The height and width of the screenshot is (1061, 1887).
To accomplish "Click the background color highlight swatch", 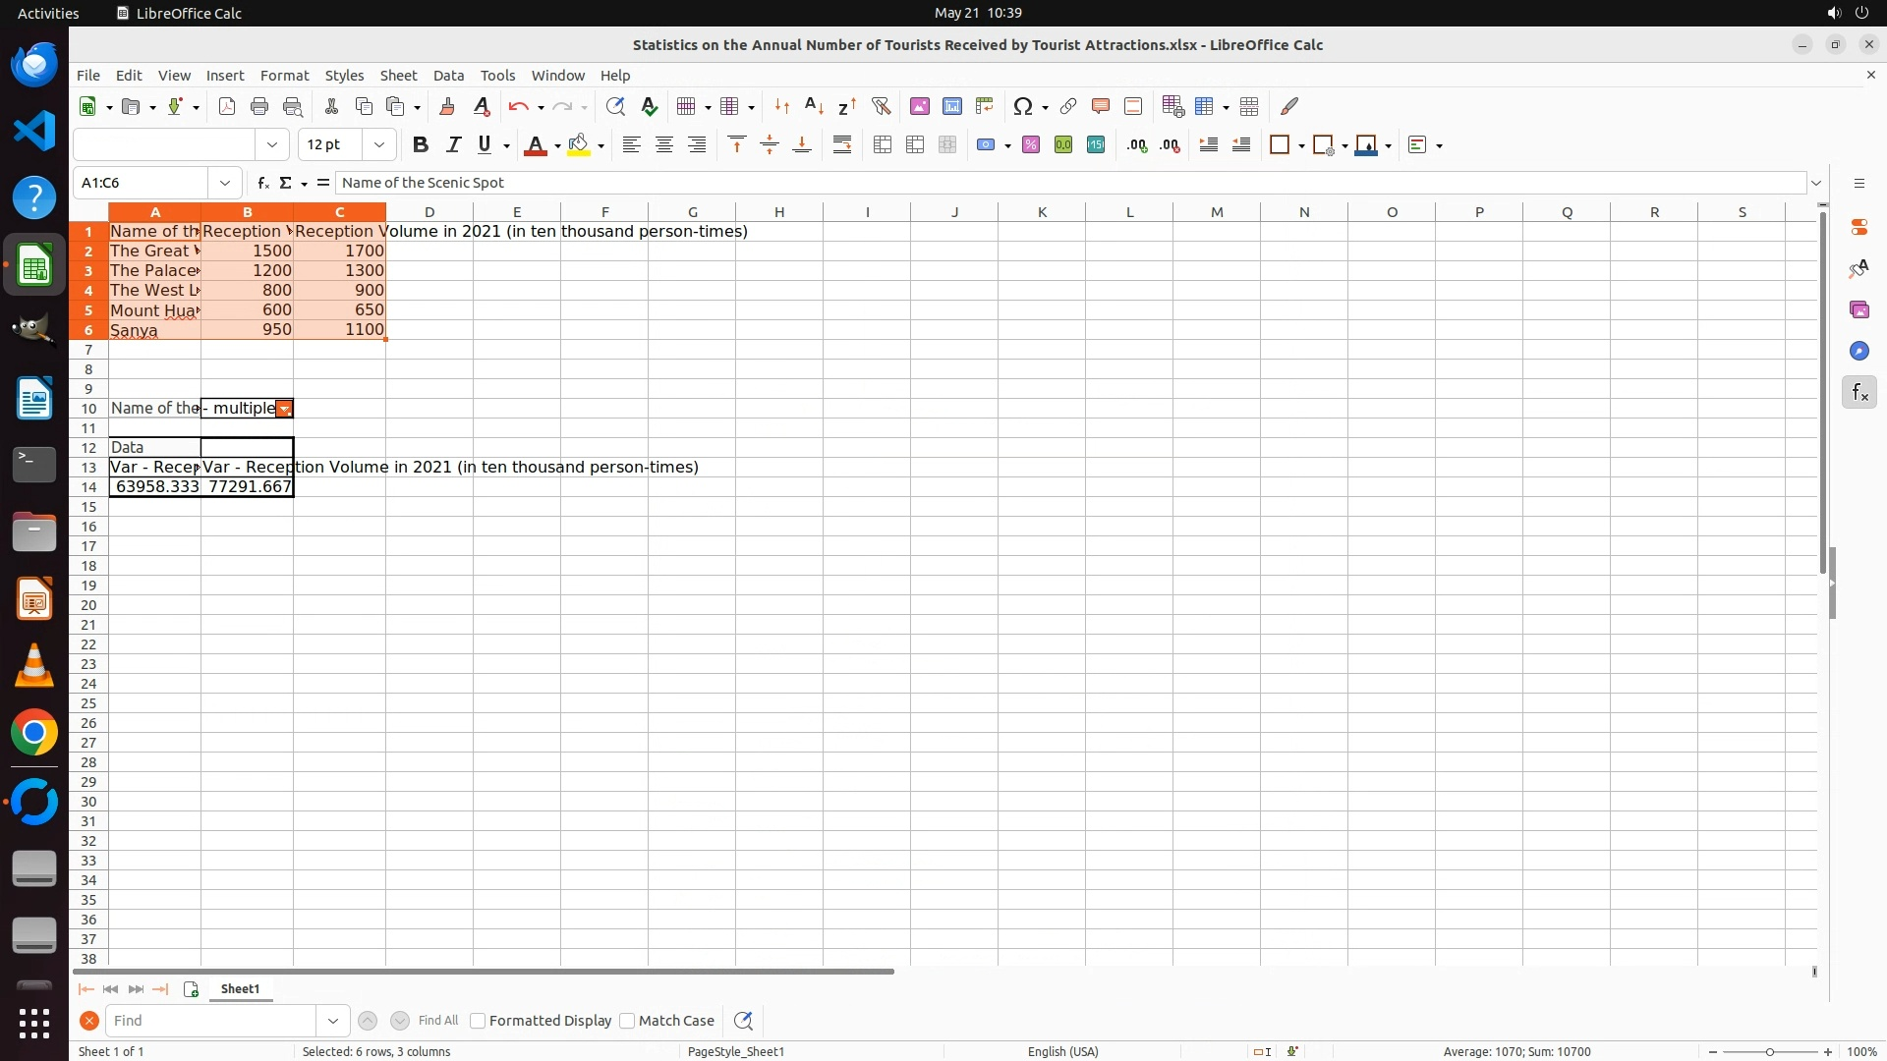I will coord(579,144).
